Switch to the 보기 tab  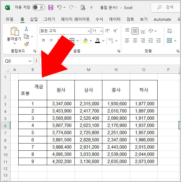(x=144, y=19)
